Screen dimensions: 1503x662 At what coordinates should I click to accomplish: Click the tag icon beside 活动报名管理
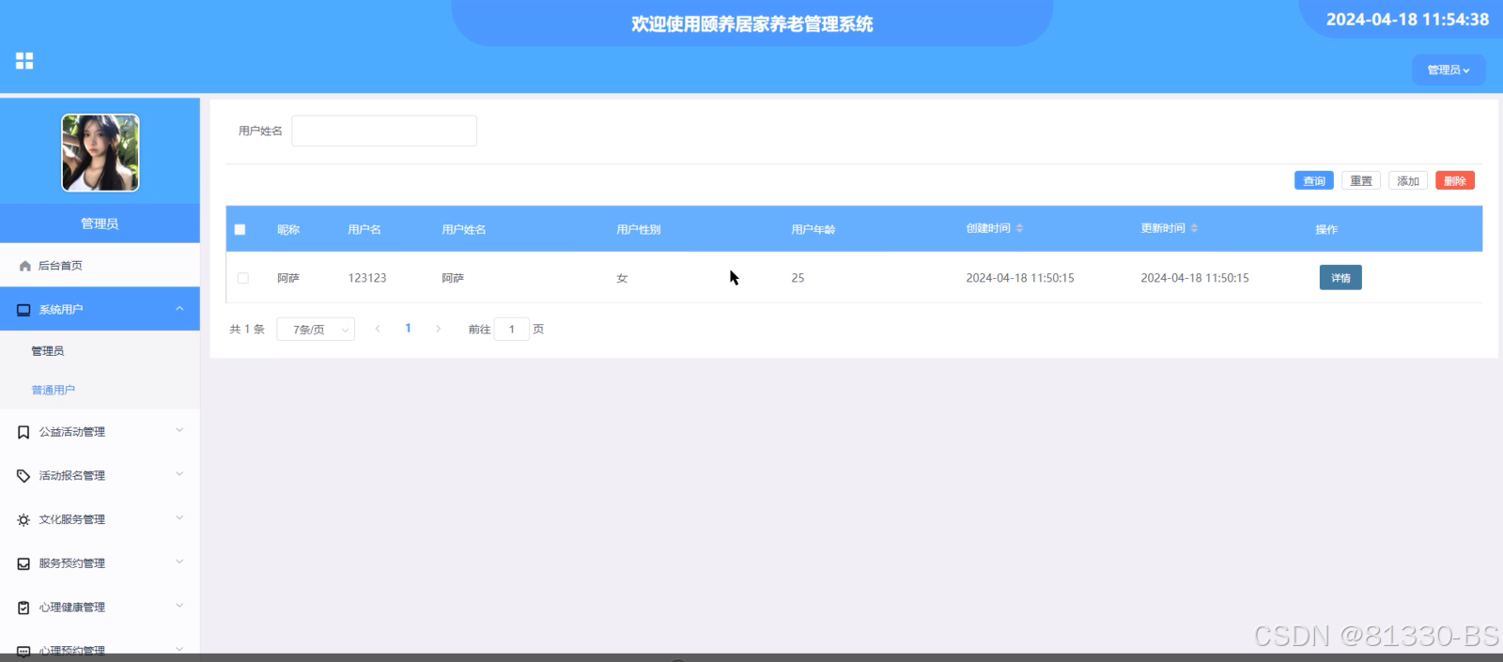[23, 476]
